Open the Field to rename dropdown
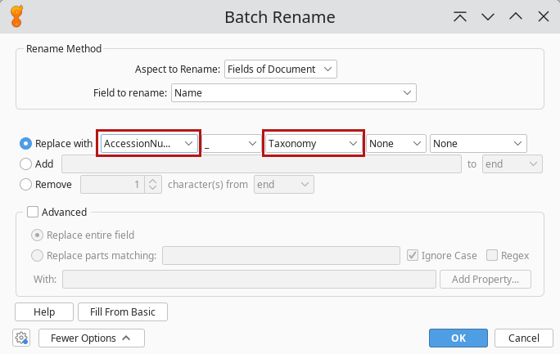This screenshot has height=354, width=560. pos(293,93)
